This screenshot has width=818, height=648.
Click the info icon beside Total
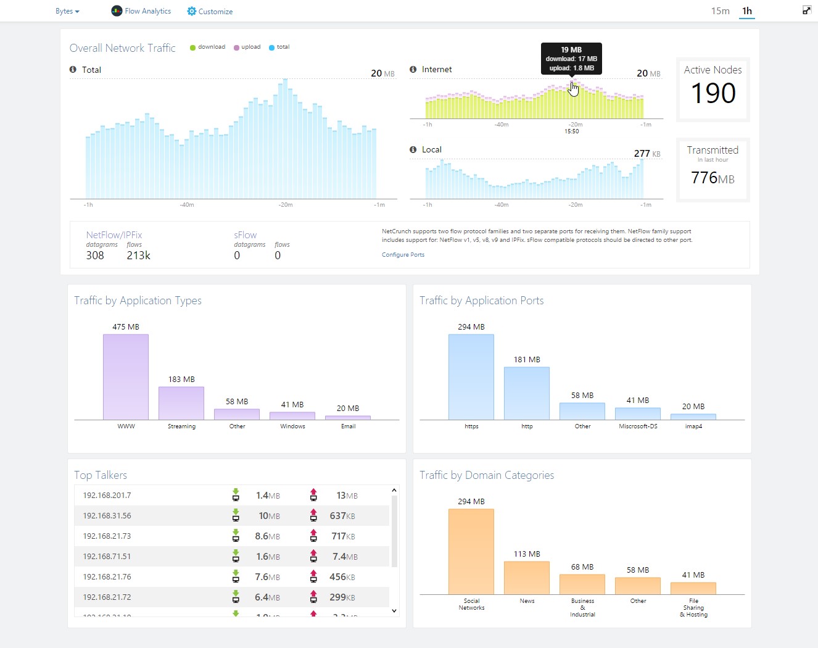pyautogui.click(x=73, y=70)
